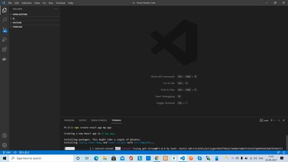Open Postman from the taskbar
Screen dimensions: 288x162
[191, 158]
